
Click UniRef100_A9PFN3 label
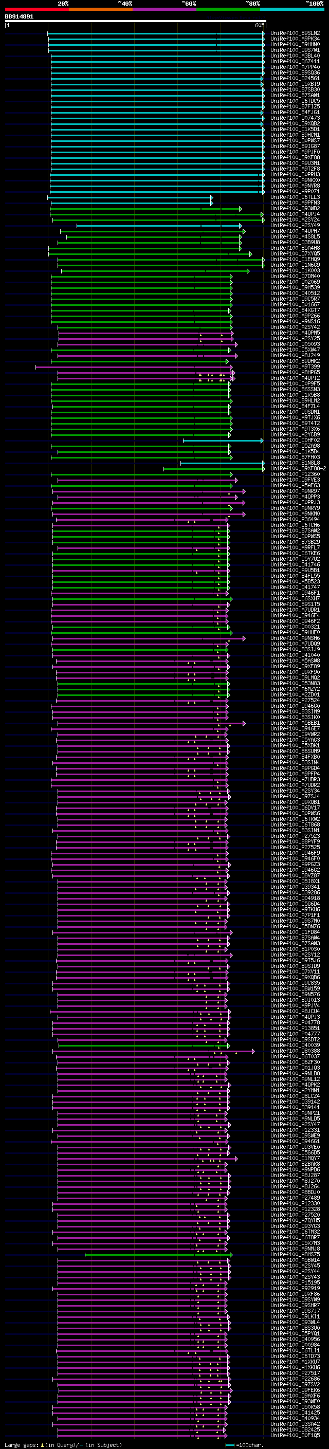(295, 203)
